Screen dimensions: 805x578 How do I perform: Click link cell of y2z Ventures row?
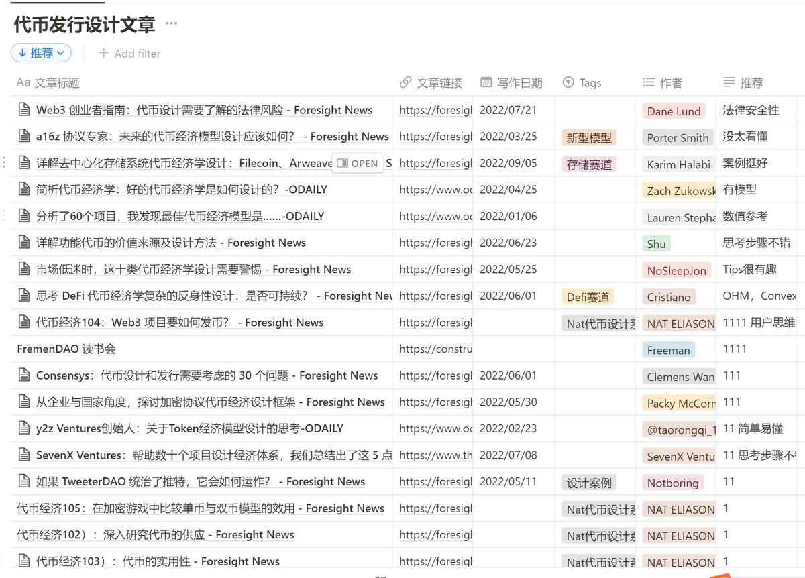(433, 428)
